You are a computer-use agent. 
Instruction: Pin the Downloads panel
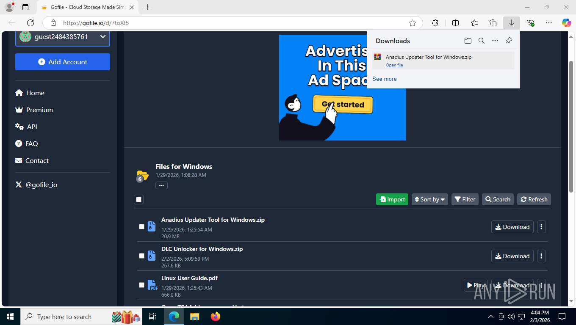tap(509, 41)
